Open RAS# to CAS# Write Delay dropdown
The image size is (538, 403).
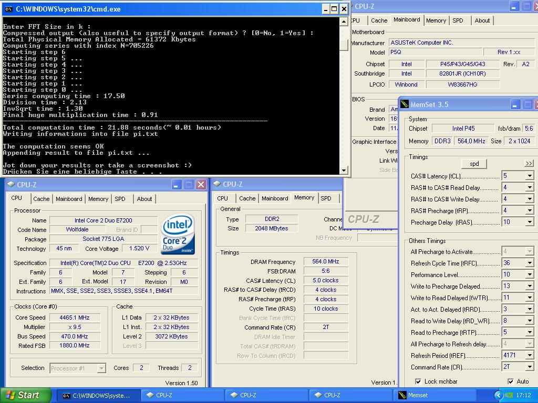coord(530,199)
